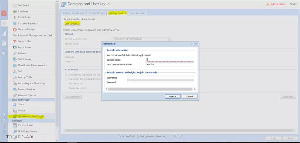Click Kerio Control server name field
Viewport: 300px width, 143px height.
(x=170, y=64)
